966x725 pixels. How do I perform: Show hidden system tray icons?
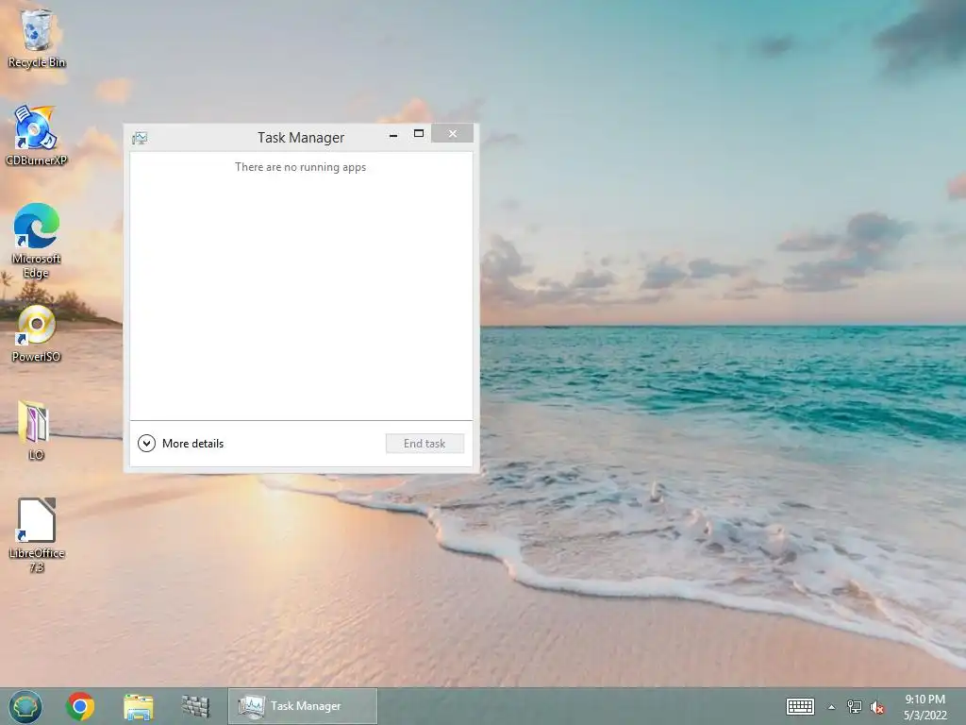pyautogui.click(x=832, y=707)
